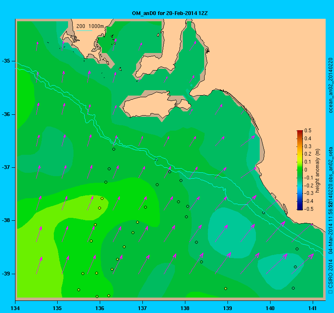
Task: Click the '-36' latitude axis label
Action: coord(6,114)
